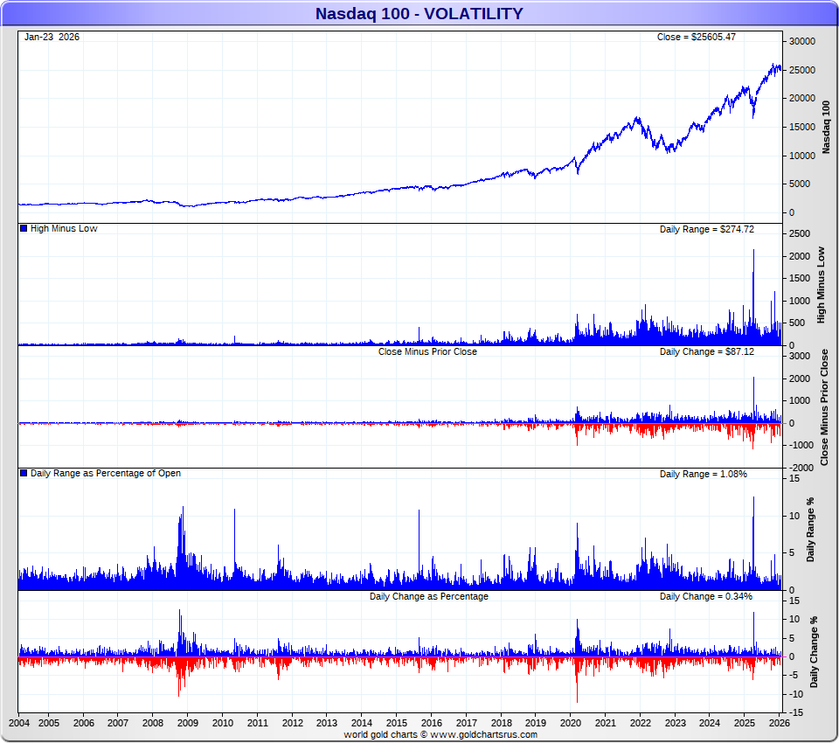Click the 2026 x-axis year label
This screenshot has height=743, width=839.
pos(779,723)
